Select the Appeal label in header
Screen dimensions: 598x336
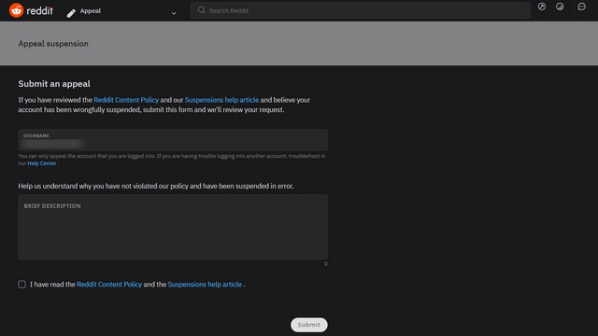pos(91,10)
